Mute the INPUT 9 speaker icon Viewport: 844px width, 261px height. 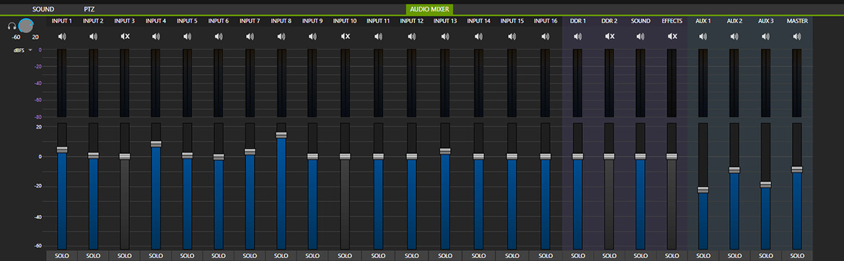312,37
